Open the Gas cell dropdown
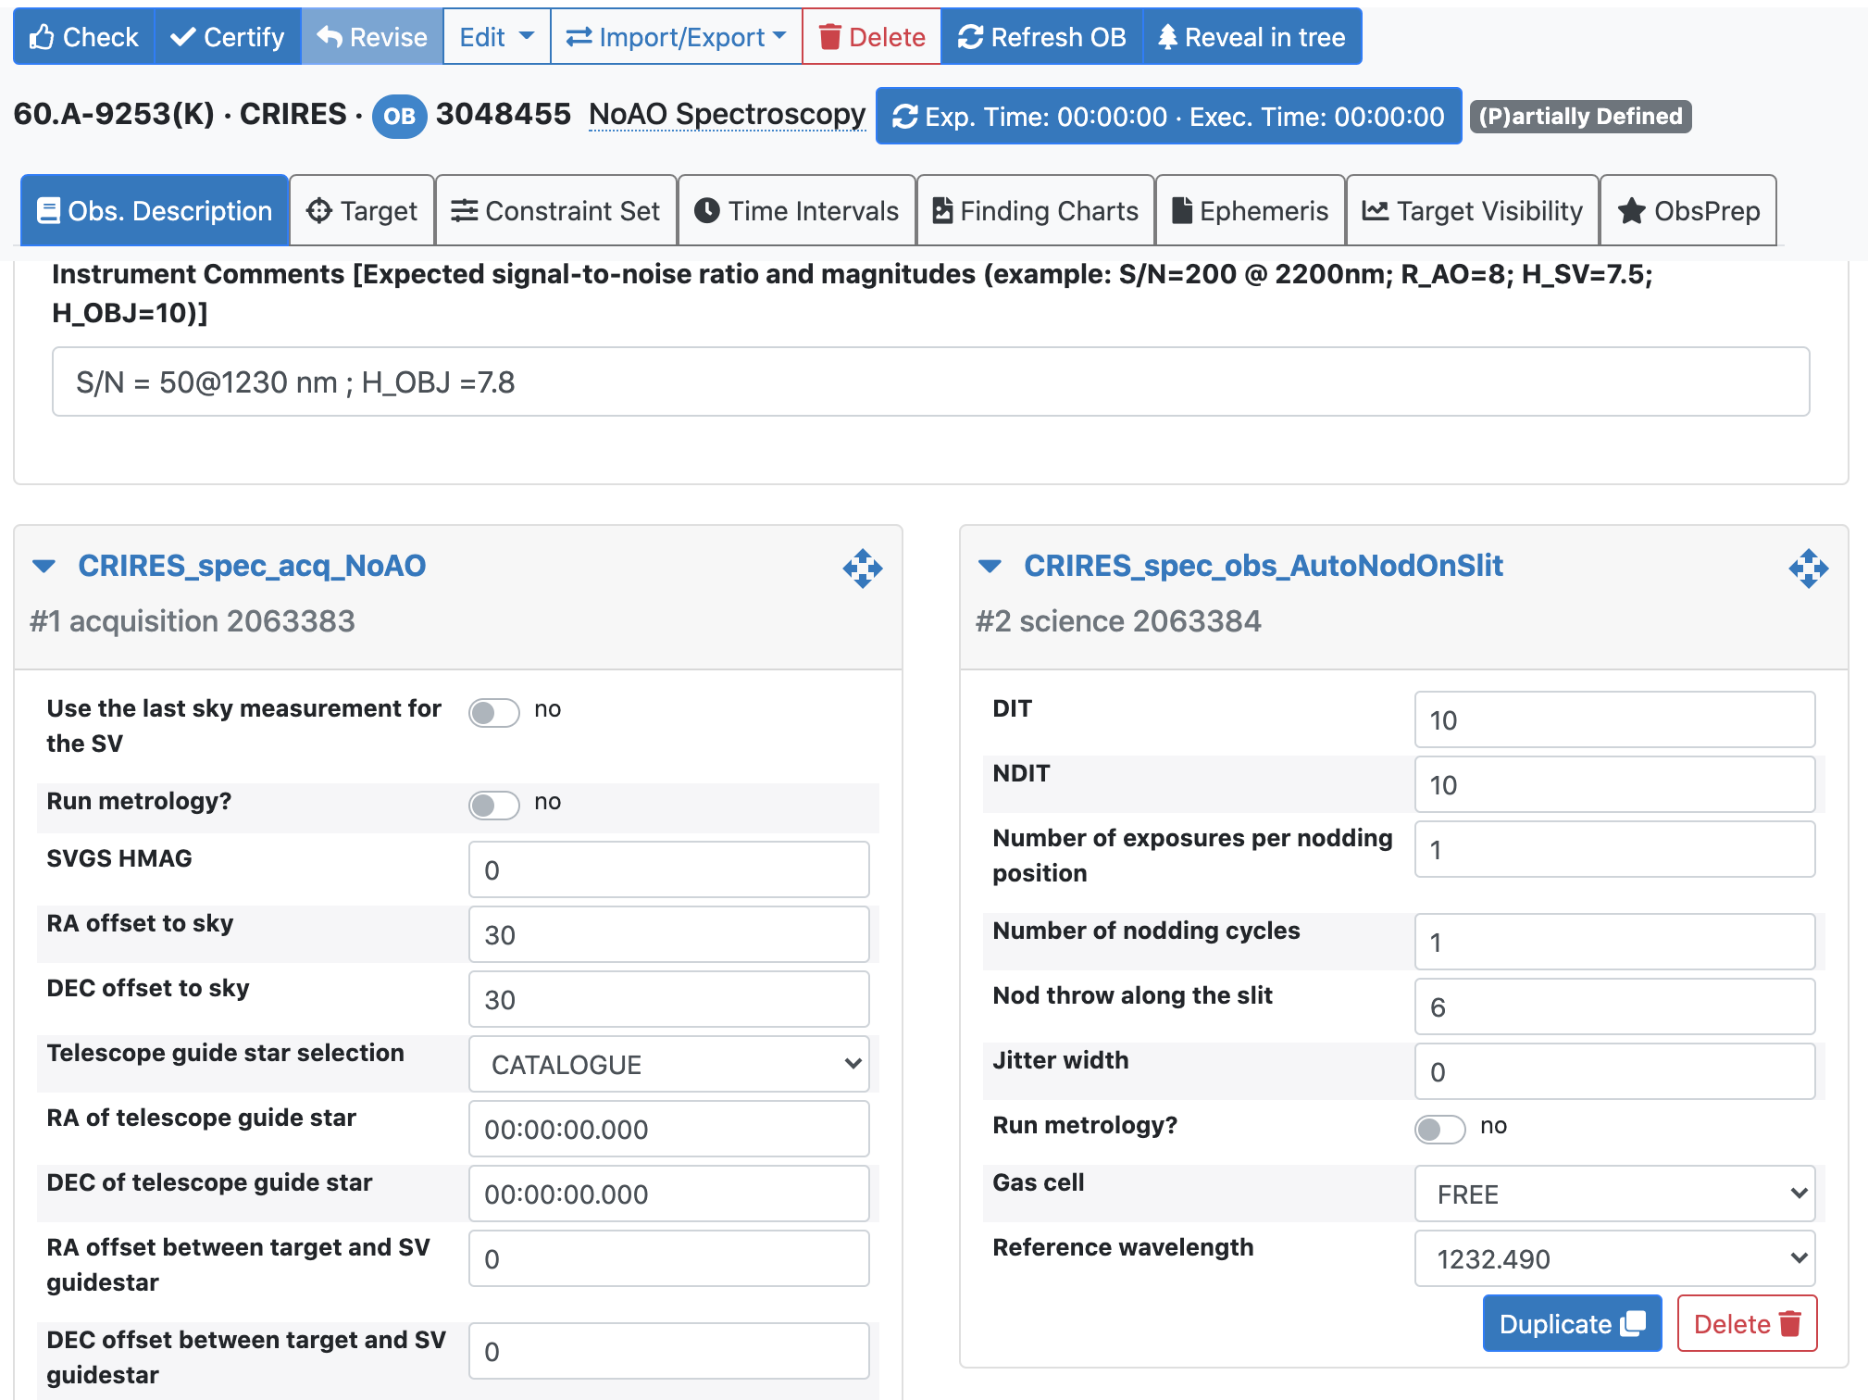This screenshot has width=1868, height=1400. (1614, 1194)
